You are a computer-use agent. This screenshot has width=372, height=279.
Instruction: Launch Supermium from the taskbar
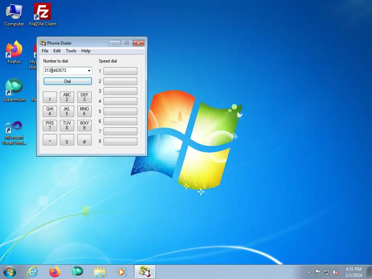pos(77,272)
